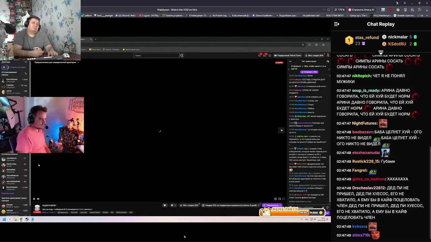Click Показать еще in sidebar
This screenshot has width=431, height=242.
(8, 194)
